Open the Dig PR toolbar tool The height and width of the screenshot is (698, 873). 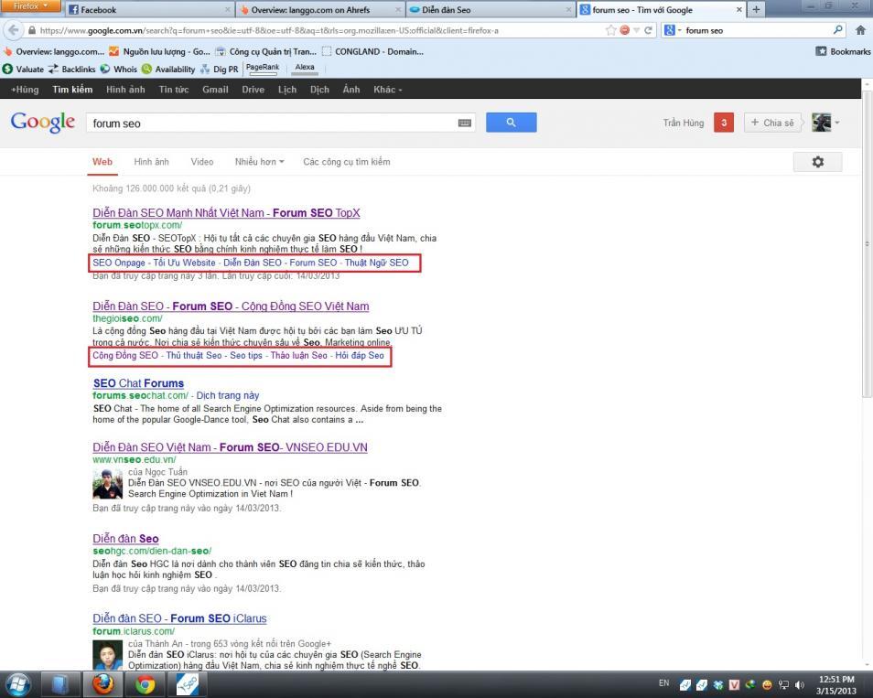coord(220,69)
